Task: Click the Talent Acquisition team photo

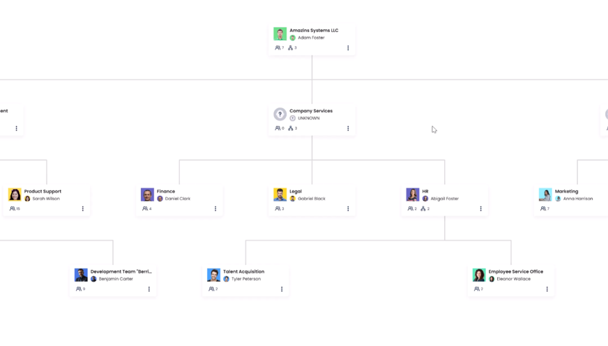Action: pyautogui.click(x=213, y=274)
